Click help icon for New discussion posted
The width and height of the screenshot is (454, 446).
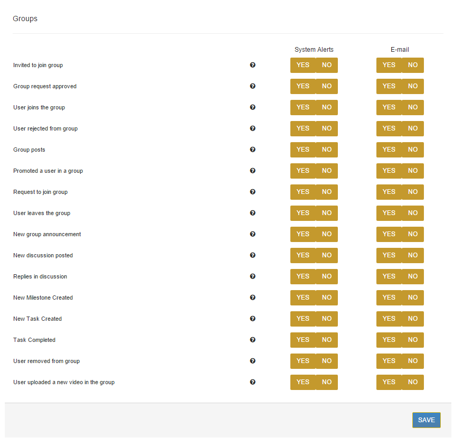[x=252, y=255]
